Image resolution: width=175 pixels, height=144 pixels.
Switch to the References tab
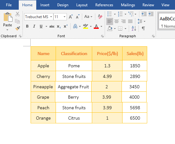(x=104, y=5)
